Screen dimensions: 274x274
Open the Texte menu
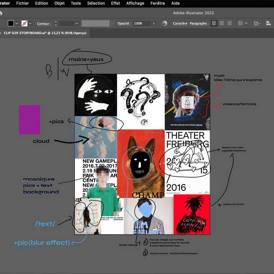(76, 3)
